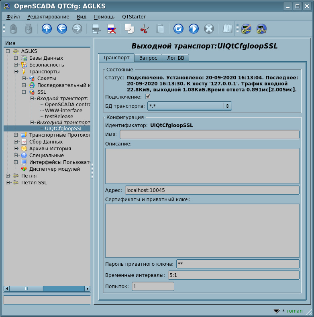The image size is (314, 317).
Task: Click the Load from DB toolbar icon
Action: [x=13, y=29]
